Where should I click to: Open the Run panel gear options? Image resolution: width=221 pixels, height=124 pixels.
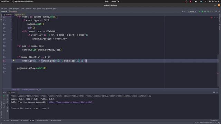pos(214,93)
